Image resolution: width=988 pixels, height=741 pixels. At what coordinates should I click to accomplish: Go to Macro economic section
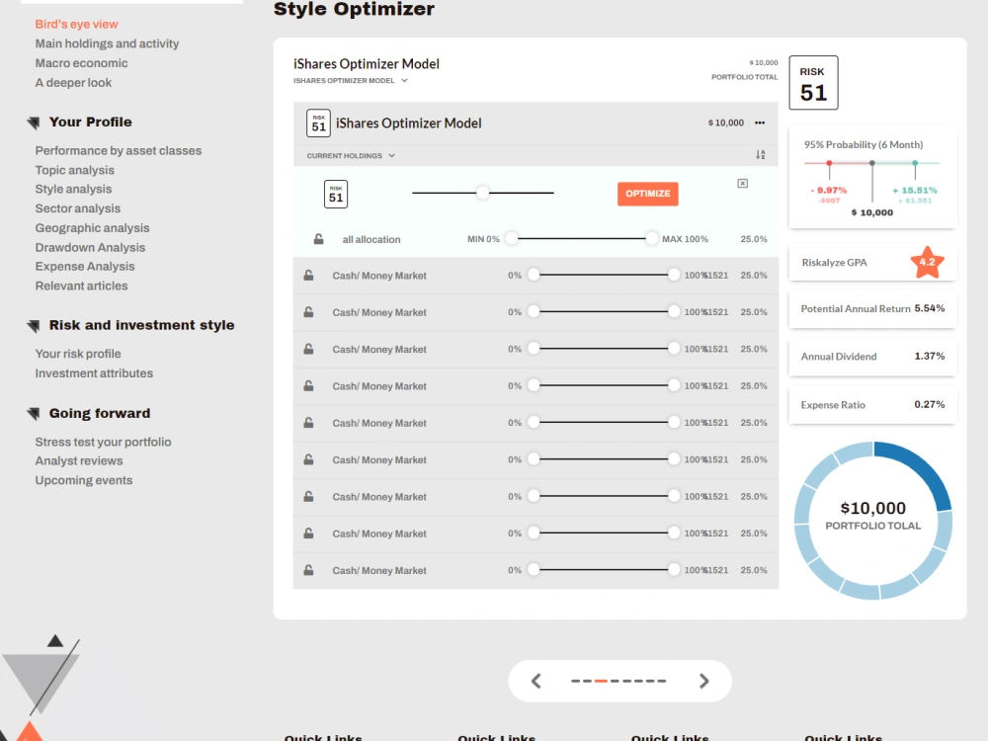click(81, 63)
